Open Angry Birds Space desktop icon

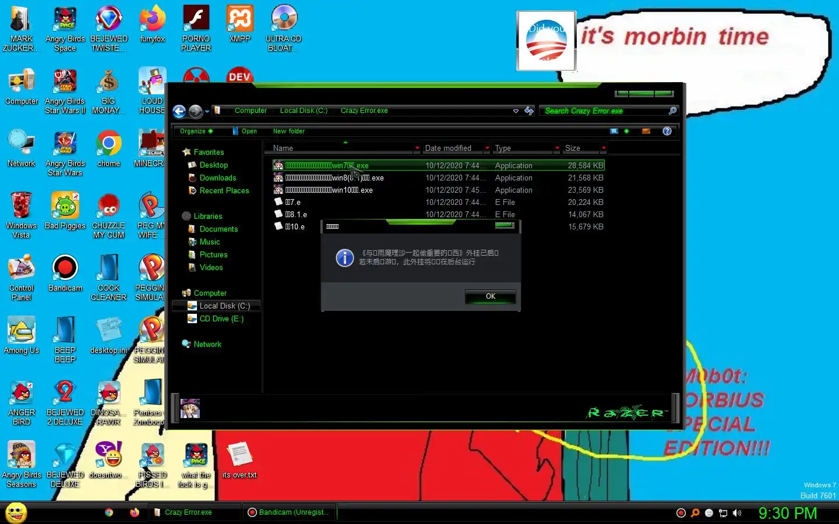click(x=65, y=29)
